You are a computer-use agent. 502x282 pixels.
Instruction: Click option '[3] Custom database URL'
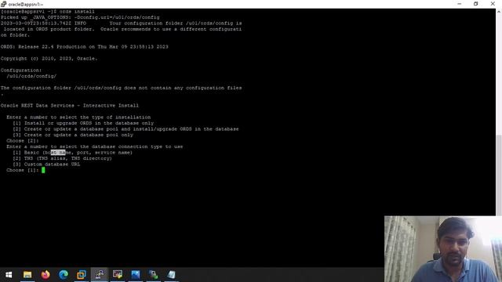(46, 164)
